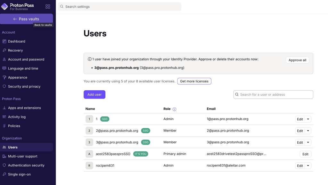Viewport: 328px width, 185px height.
Task: Click the Add user button
Action: [94, 94]
